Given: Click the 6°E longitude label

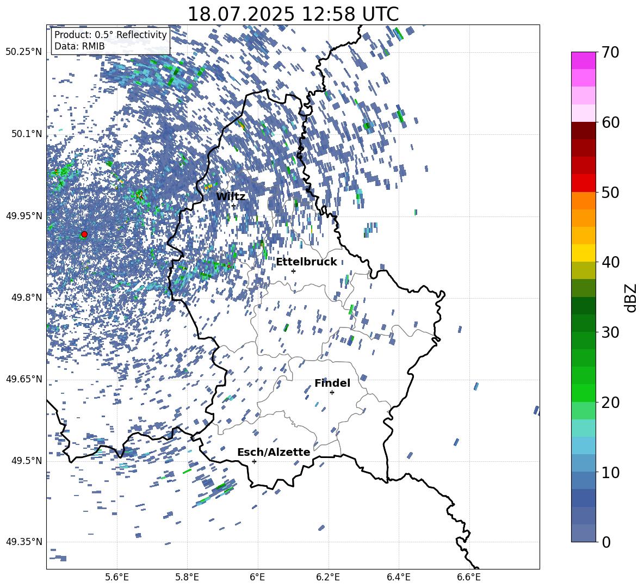Looking at the screenshot, I should tap(257, 578).
